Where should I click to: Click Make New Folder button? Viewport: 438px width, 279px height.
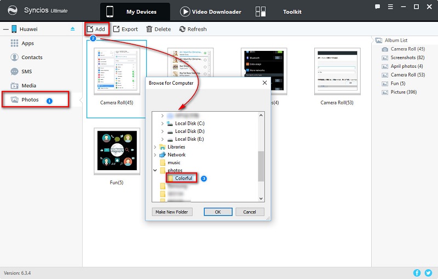[x=172, y=212]
